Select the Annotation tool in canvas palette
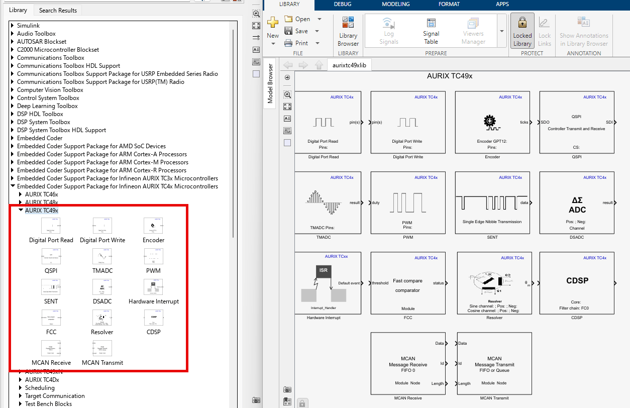This screenshot has width=630, height=408. pos(287,119)
